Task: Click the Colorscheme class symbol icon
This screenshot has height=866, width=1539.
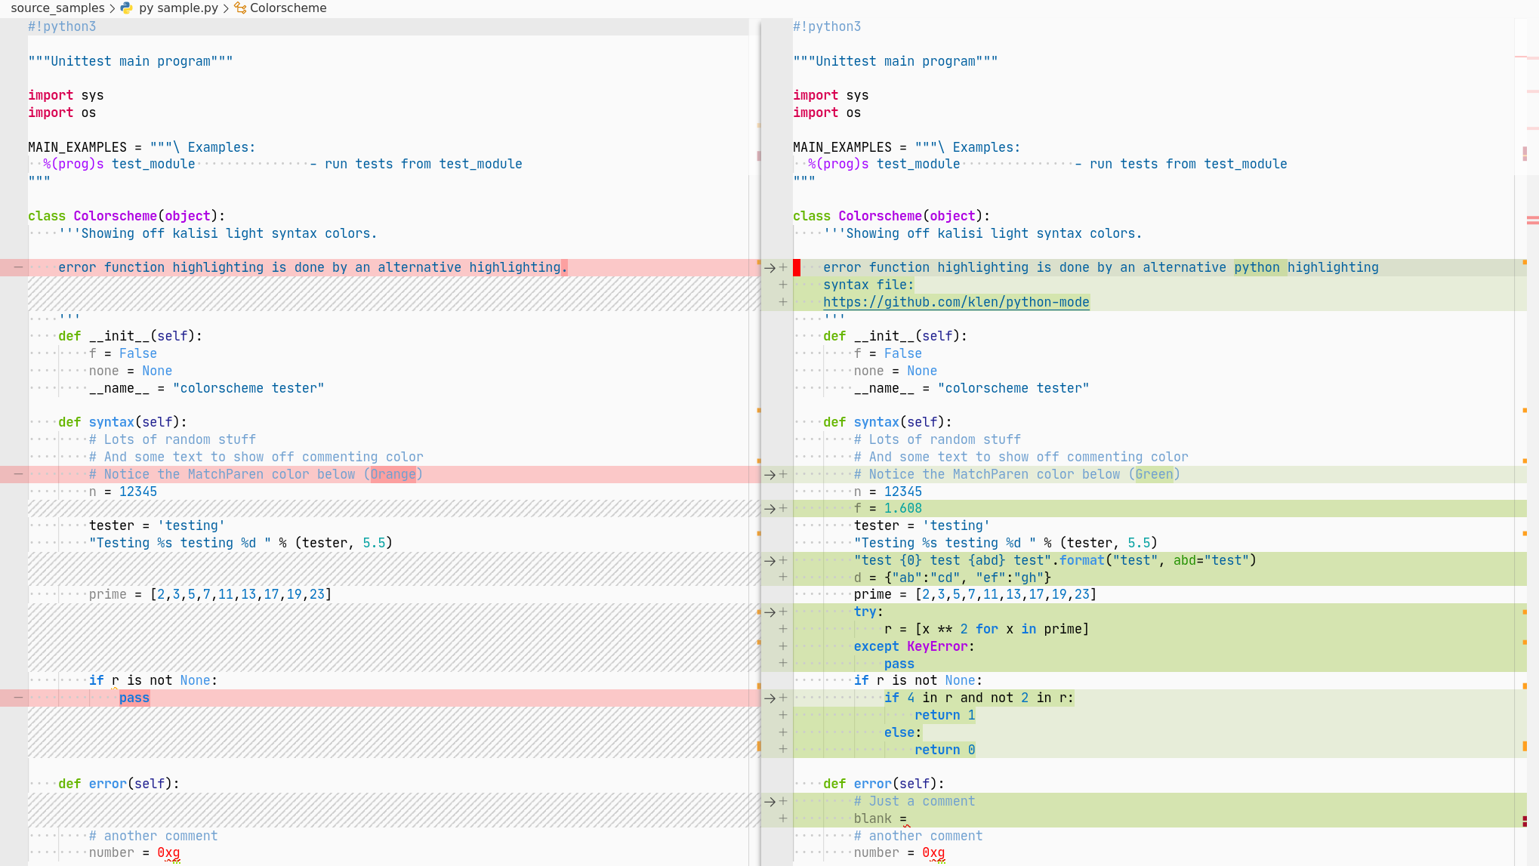Action: point(240,8)
